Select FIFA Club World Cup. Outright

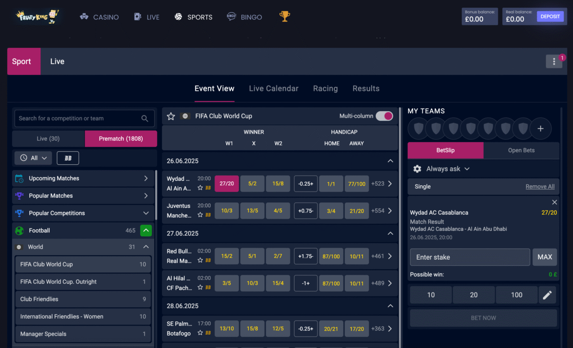[x=83, y=282]
